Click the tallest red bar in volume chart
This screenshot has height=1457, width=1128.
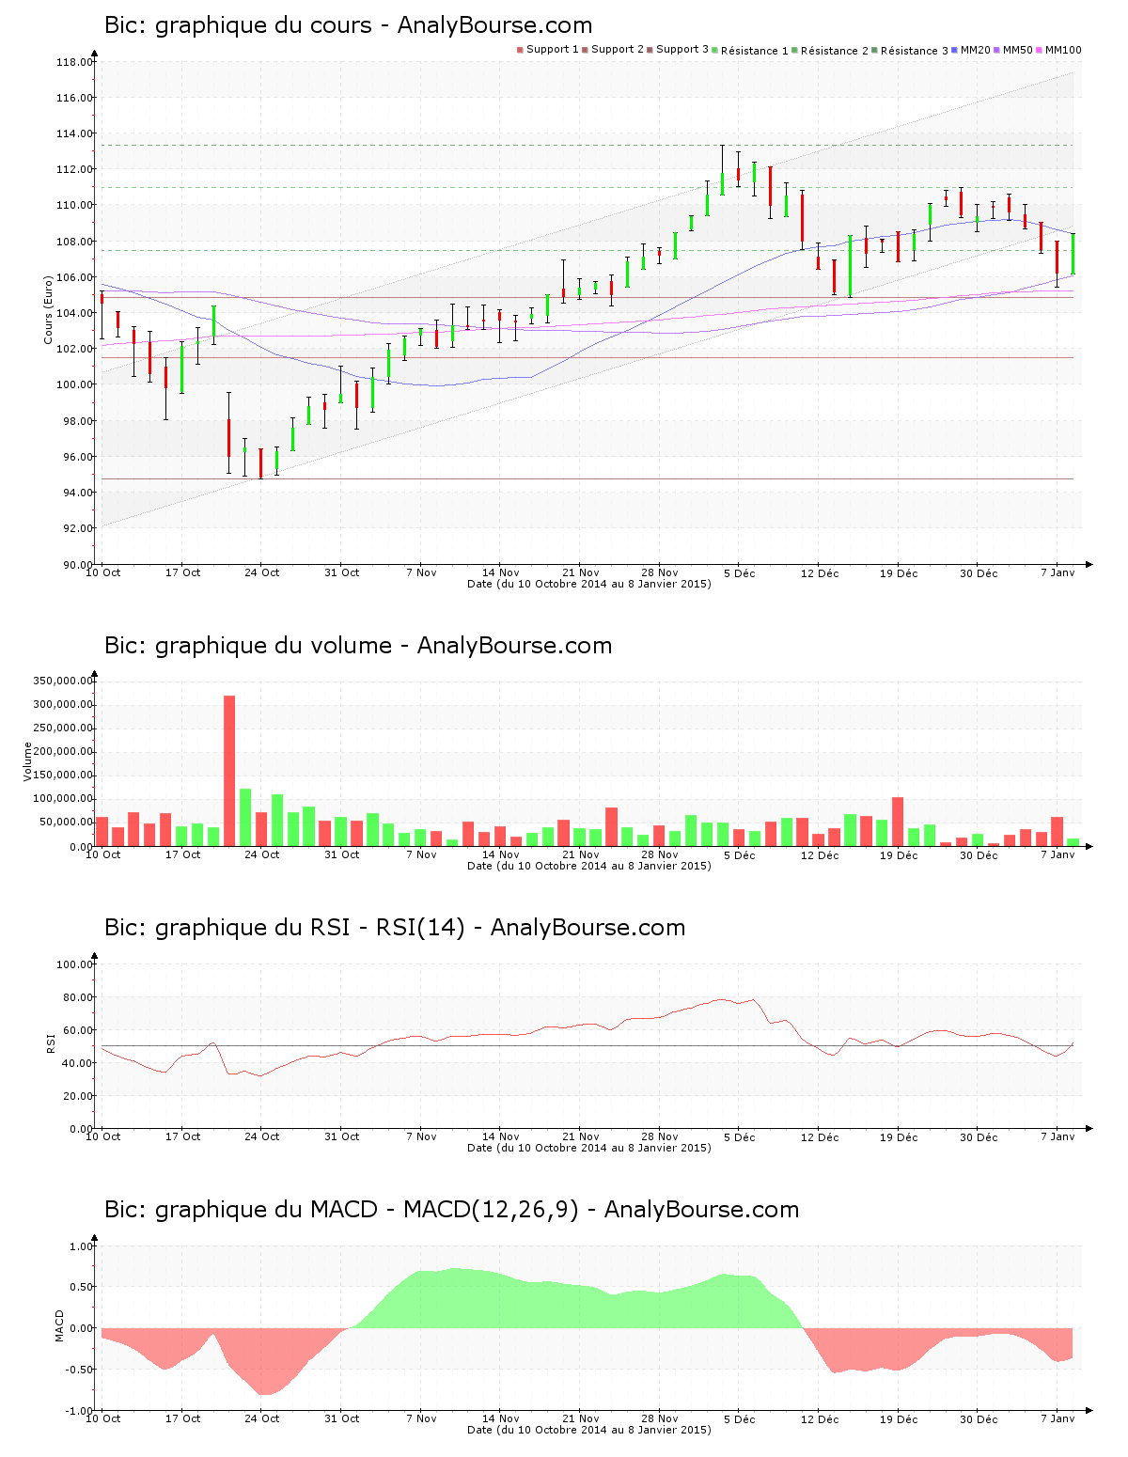point(229,771)
